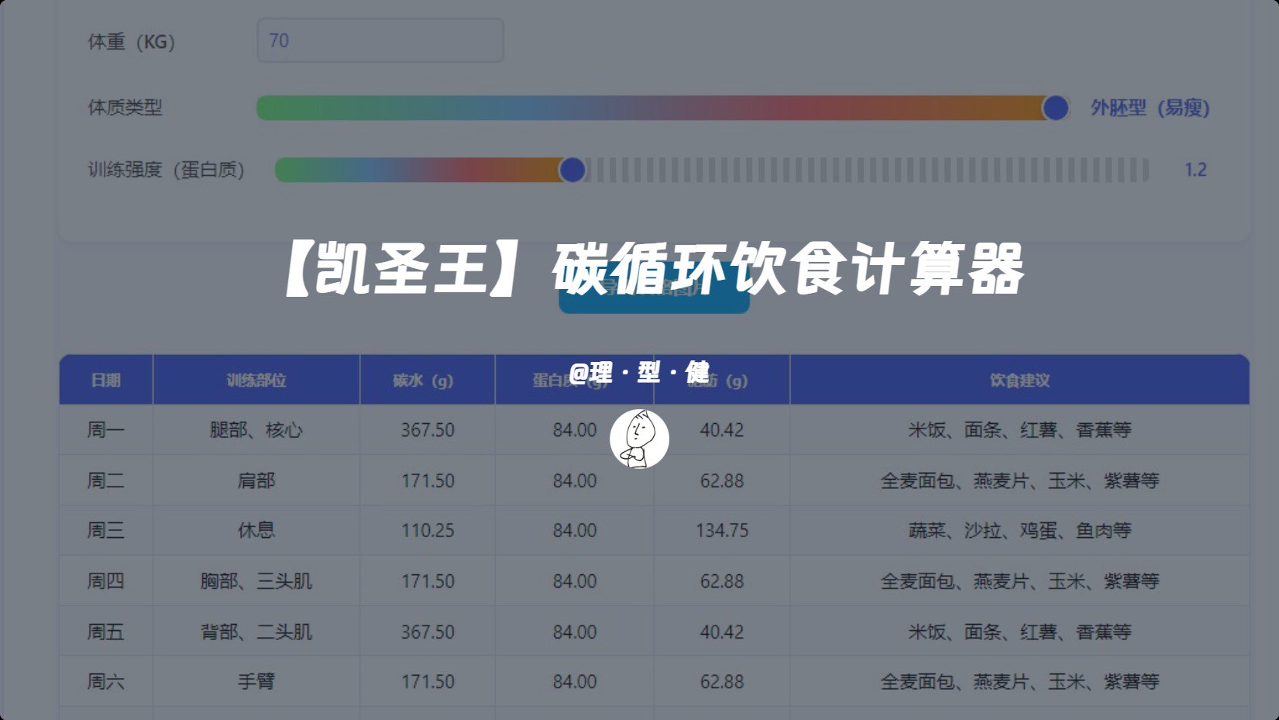The width and height of the screenshot is (1279, 720).
Task: Click the diet suggestion in the 周五 row
Action: 1019,632
